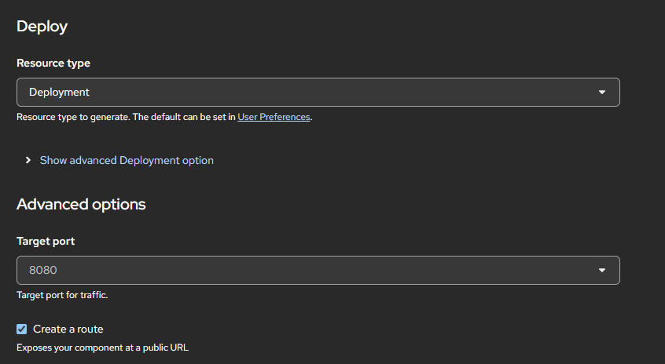665x364 pixels.
Task: Open the User Preferences link
Action: tap(274, 118)
